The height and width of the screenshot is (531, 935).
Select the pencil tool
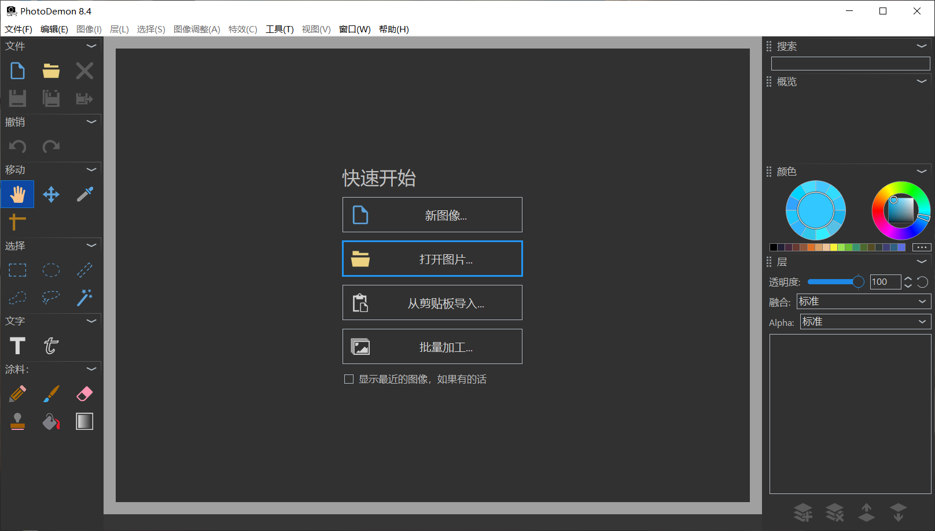[x=17, y=393]
